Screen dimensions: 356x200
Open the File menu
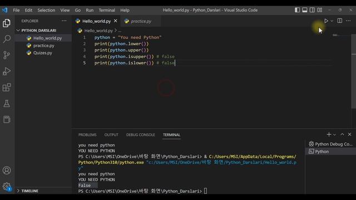16,10
